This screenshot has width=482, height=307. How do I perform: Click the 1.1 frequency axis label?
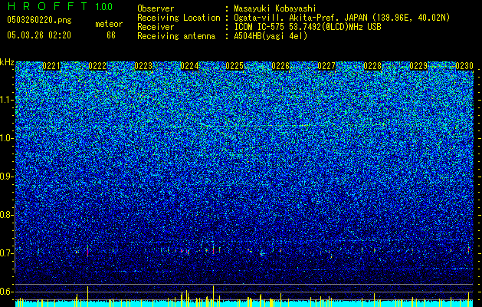pos(6,100)
